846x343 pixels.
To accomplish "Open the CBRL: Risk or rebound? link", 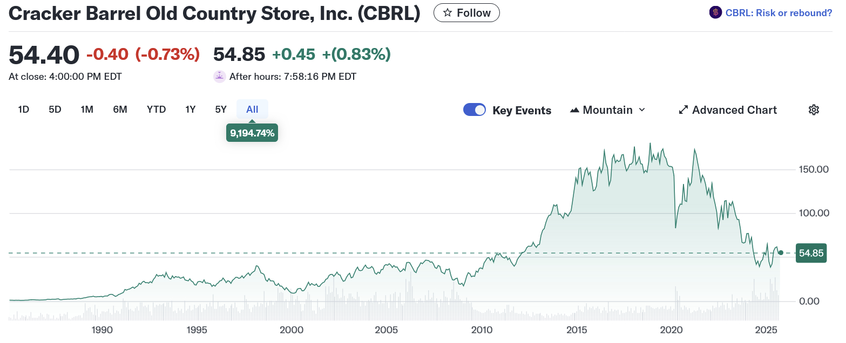I will pos(779,13).
